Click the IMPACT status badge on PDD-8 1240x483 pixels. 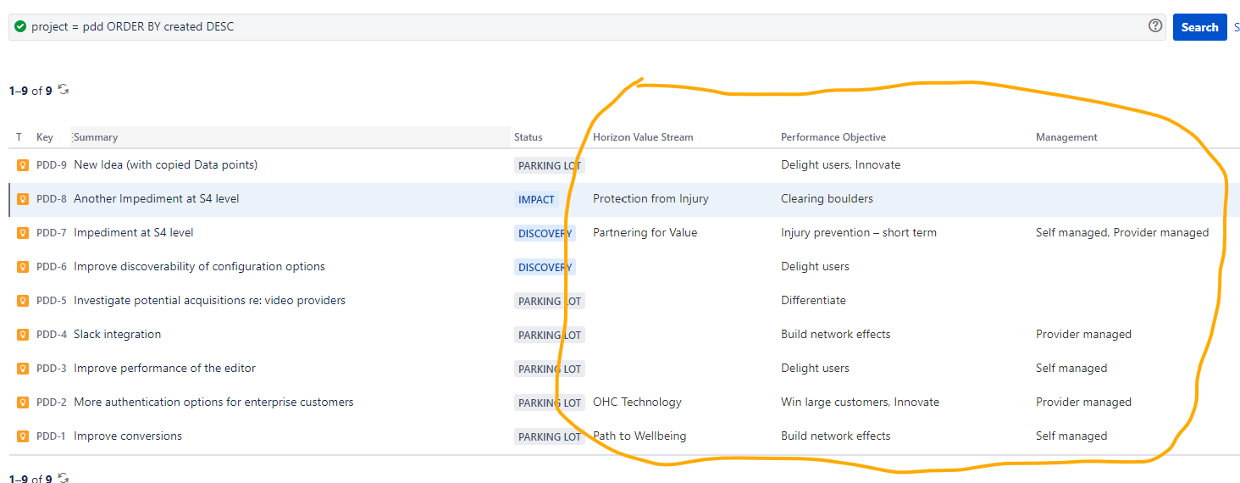(536, 200)
